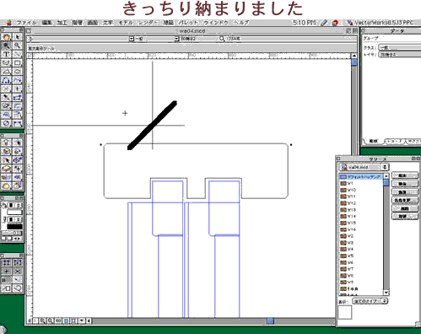Click the drawing's horizontal scrollbar thumb
This screenshot has width=421, height=334.
[x=270, y=321]
